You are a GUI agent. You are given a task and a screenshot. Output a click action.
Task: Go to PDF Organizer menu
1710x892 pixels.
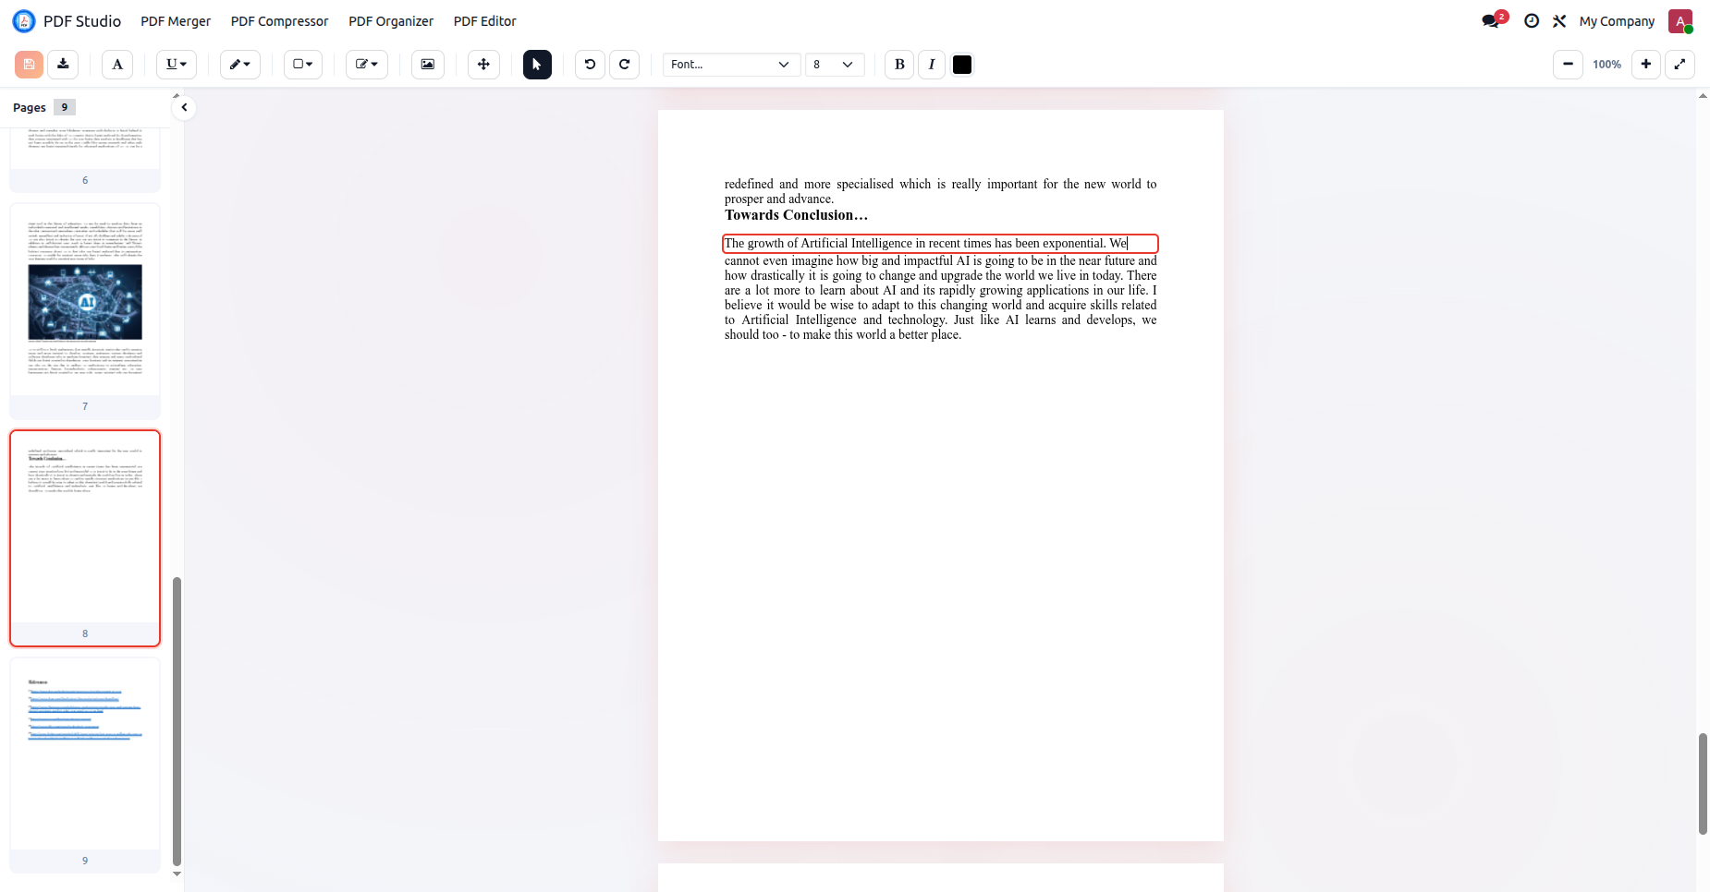click(x=391, y=20)
